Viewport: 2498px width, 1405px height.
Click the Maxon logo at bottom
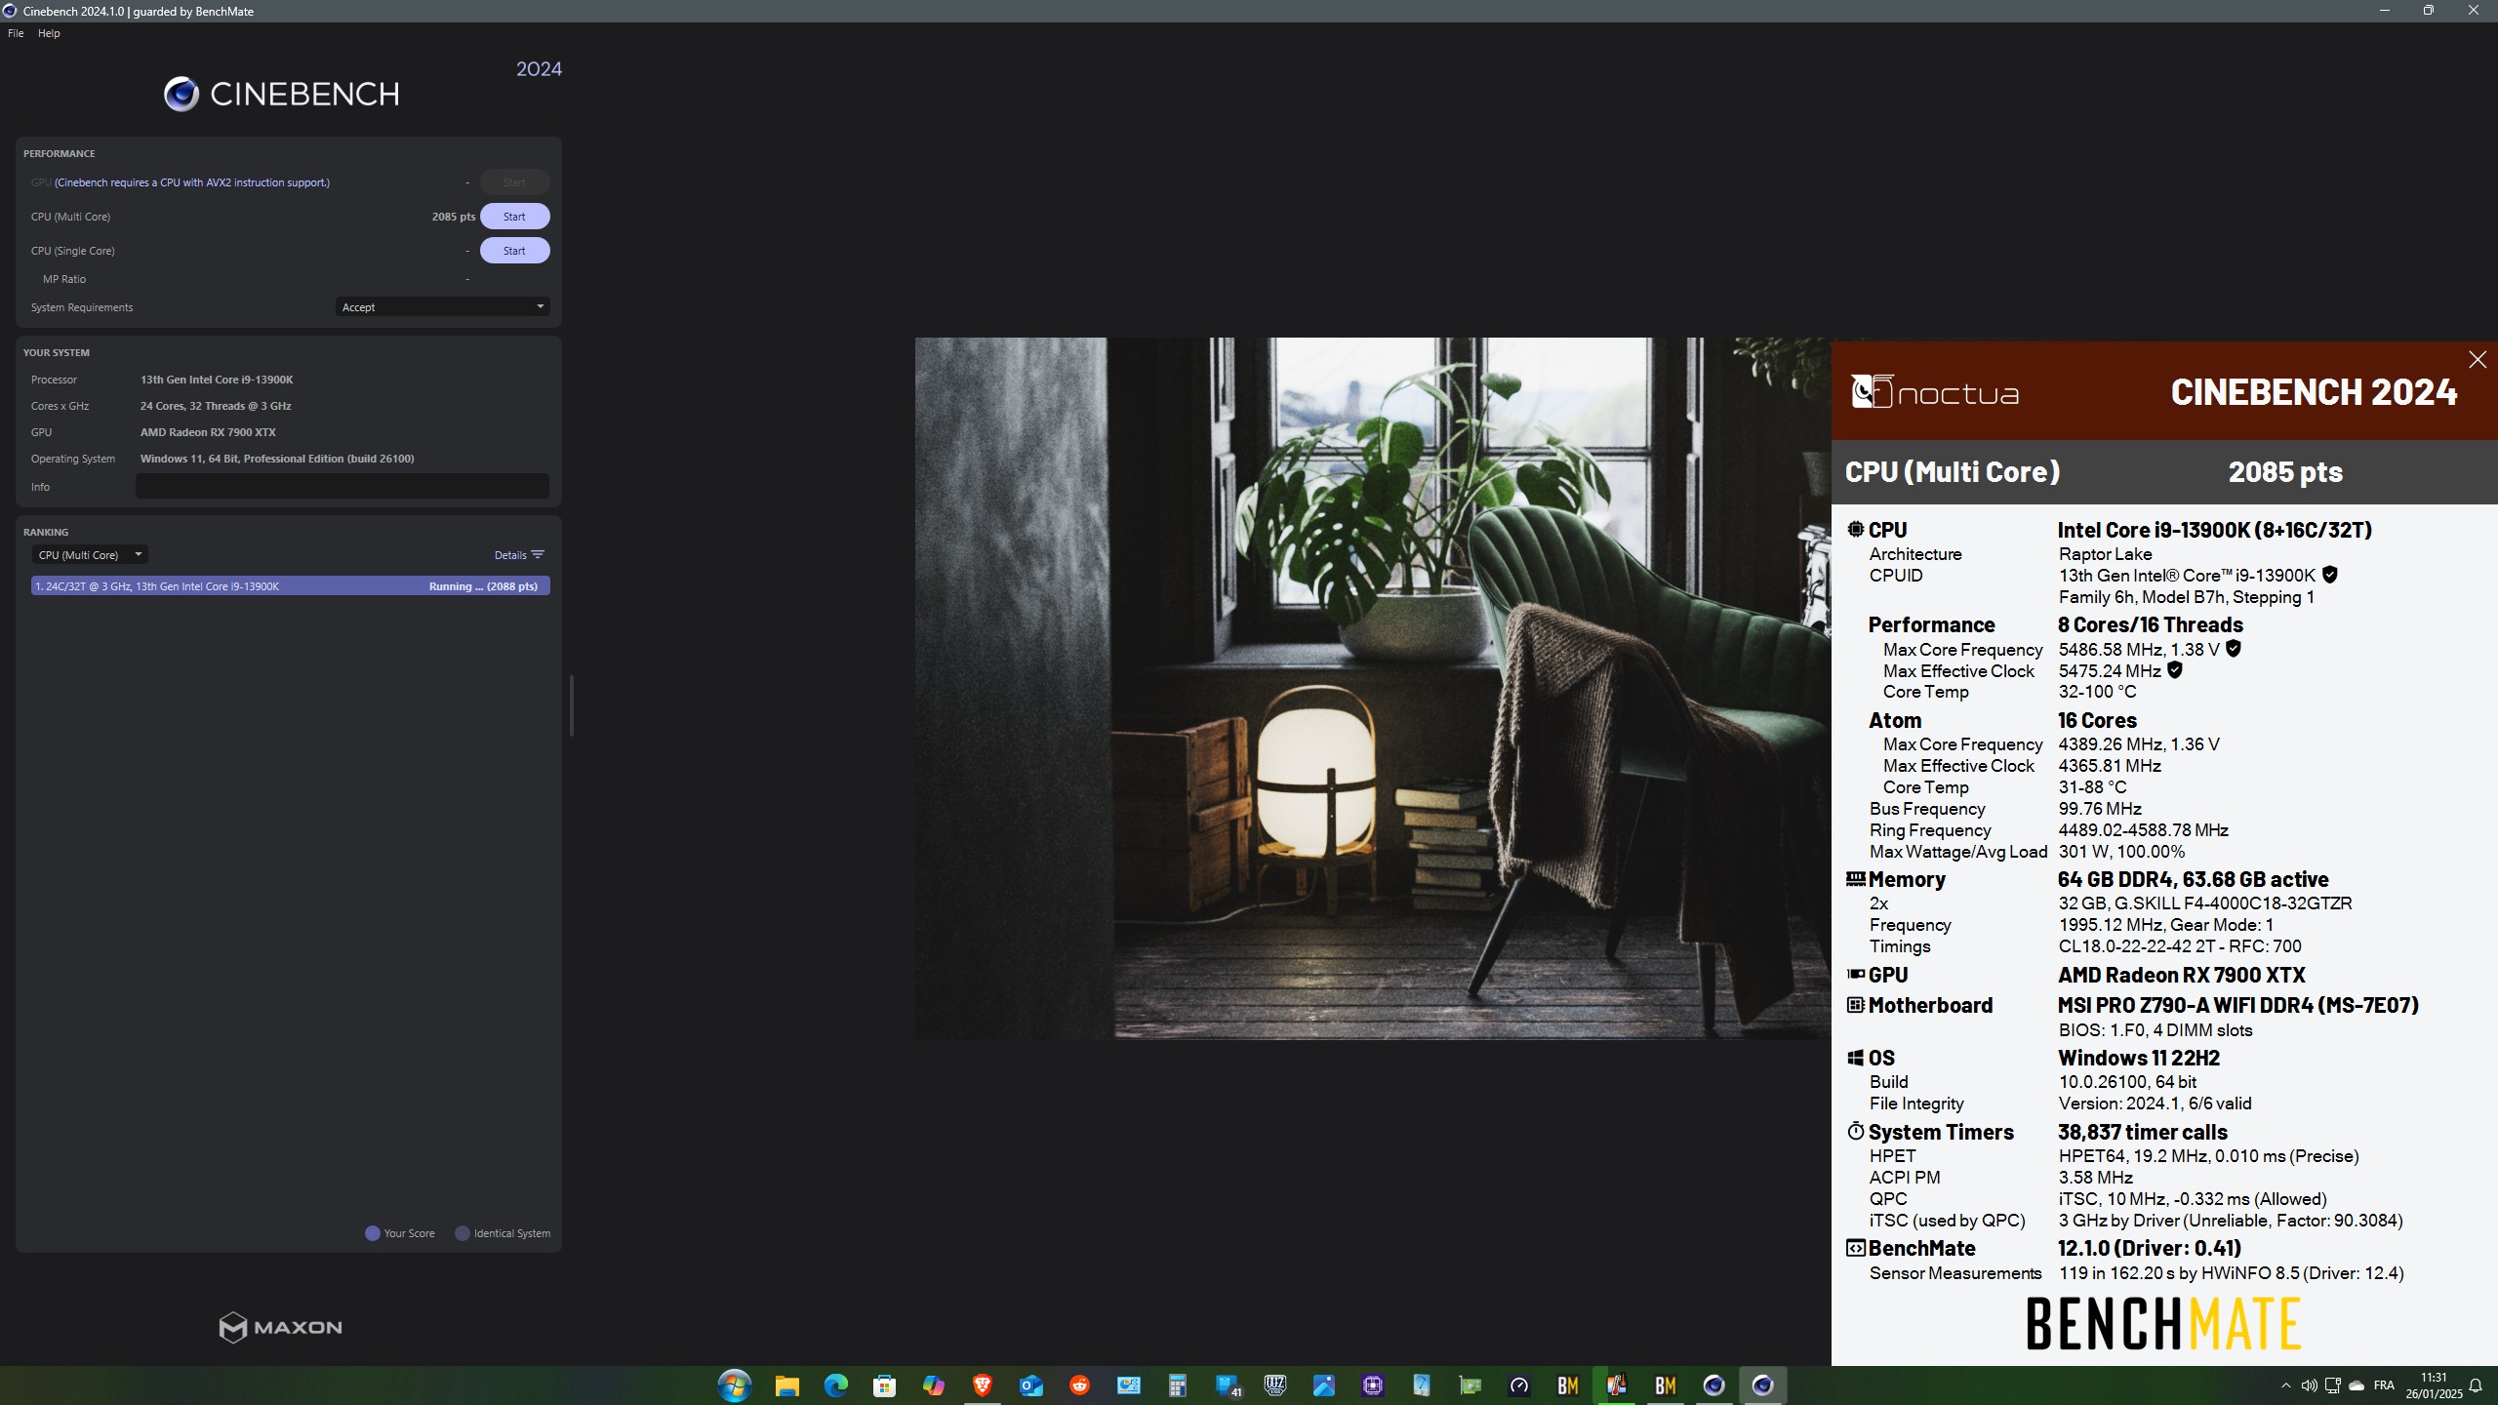point(281,1327)
